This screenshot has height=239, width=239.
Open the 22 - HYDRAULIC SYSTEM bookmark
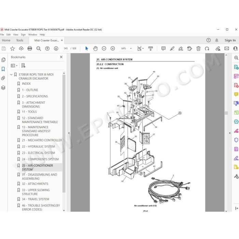click(38, 146)
